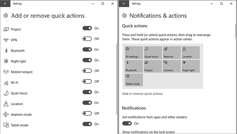Image resolution: width=237 pixels, height=134 pixels.
Task: Open the Add or remove quick actions link
Action: [x=142, y=94]
